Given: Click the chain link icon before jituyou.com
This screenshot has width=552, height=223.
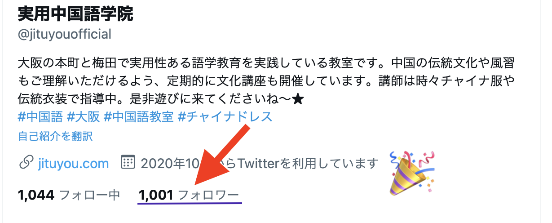Looking at the screenshot, I should (25, 163).
